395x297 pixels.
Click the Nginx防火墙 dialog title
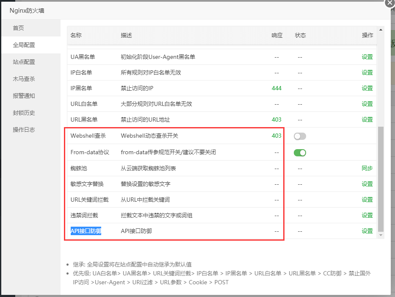27,11
